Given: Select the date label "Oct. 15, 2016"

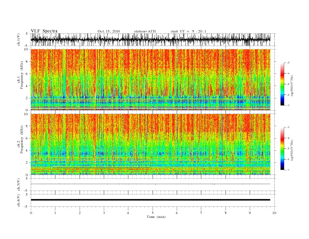Looking at the screenshot, I should coord(109,31).
